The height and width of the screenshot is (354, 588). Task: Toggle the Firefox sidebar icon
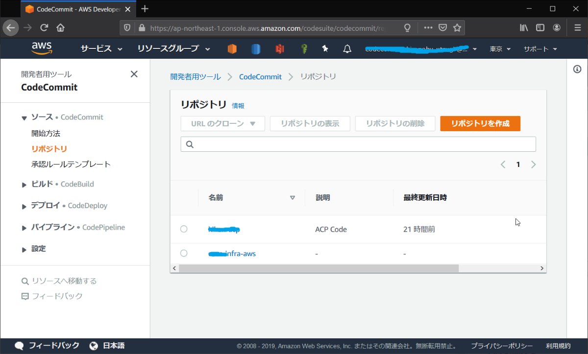[x=540, y=28]
